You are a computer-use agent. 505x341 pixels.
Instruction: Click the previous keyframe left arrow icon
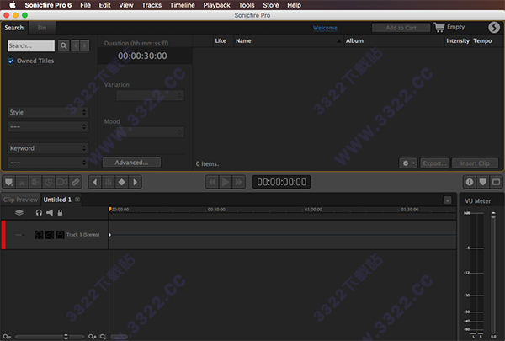pos(95,182)
